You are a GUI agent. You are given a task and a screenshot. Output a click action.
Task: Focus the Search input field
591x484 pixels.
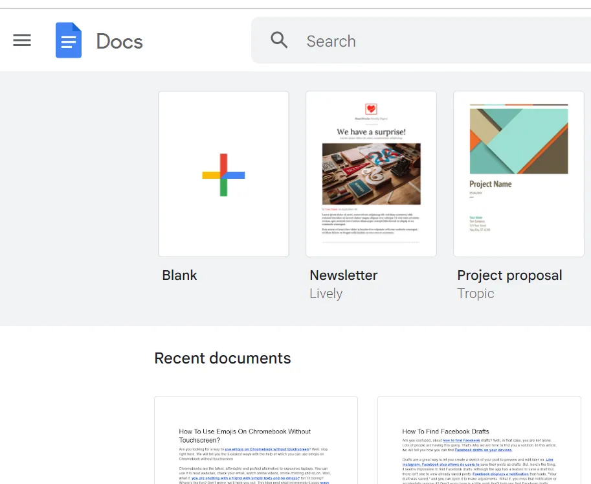point(421,40)
